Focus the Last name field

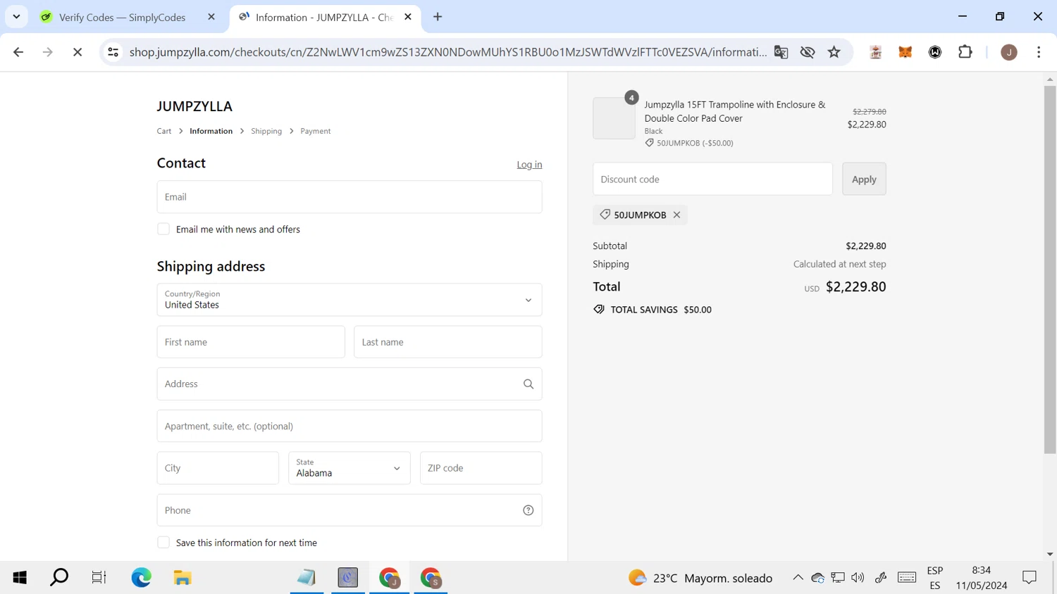click(448, 342)
